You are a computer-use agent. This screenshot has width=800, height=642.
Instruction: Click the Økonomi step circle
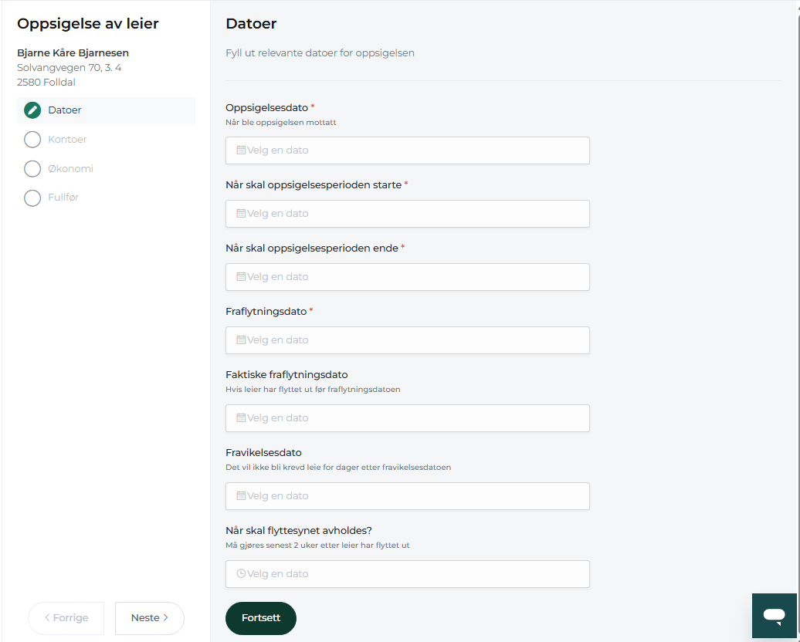32,169
